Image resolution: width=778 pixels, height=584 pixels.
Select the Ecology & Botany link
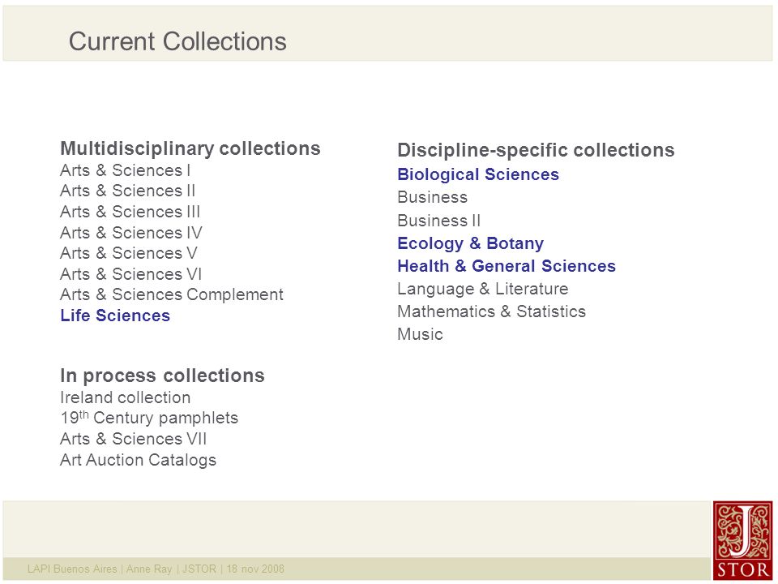[470, 243]
